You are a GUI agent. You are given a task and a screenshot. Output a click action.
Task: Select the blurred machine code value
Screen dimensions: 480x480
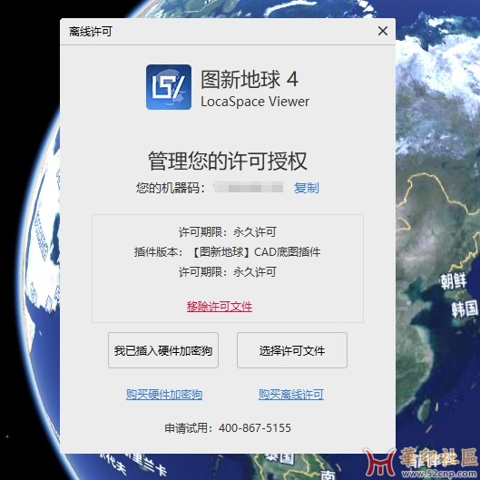click(x=249, y=187)
